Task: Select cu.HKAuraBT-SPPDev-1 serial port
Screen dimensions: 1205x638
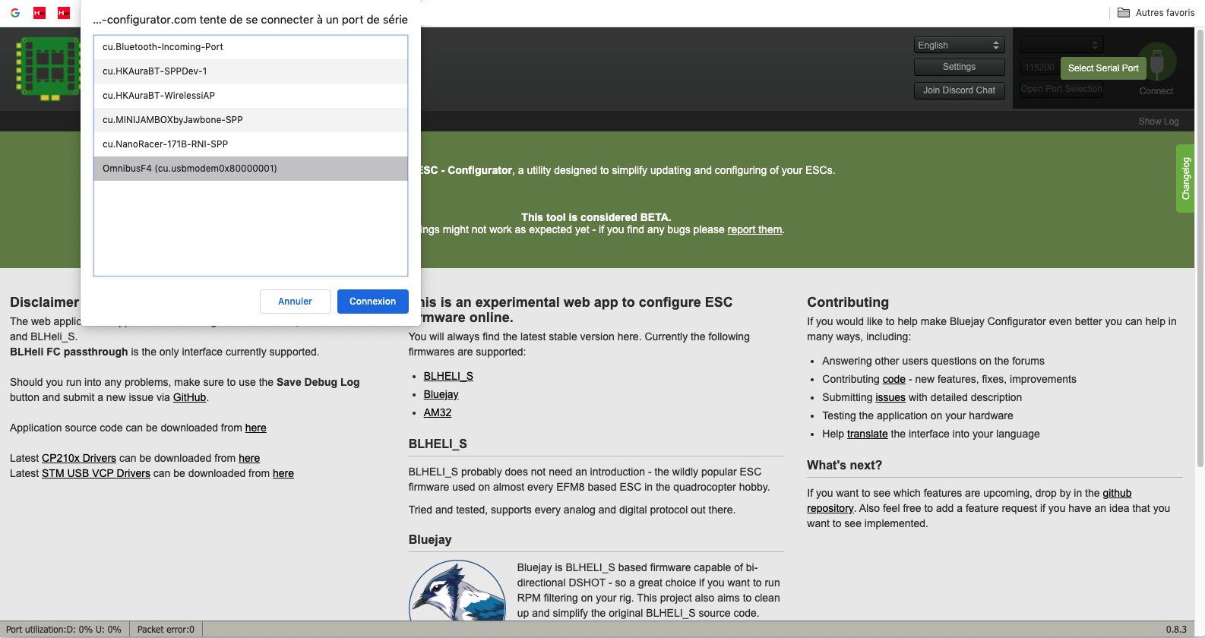Action: coord(251,71)
